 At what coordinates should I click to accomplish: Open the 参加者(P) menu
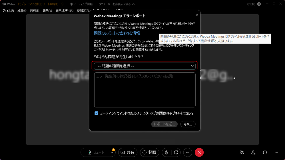pos(83,11)
